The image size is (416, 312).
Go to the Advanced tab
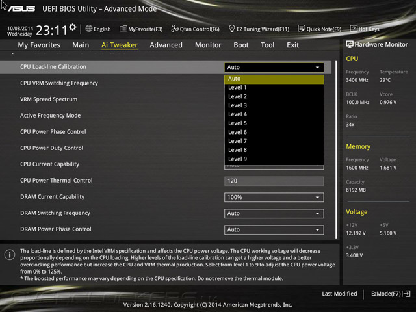tap(166, 45)
